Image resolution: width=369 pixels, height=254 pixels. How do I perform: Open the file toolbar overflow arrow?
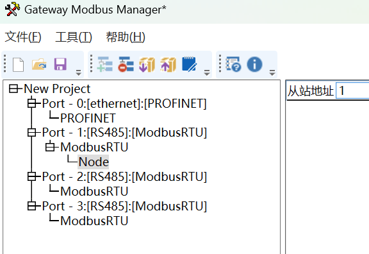coord(78,72)
